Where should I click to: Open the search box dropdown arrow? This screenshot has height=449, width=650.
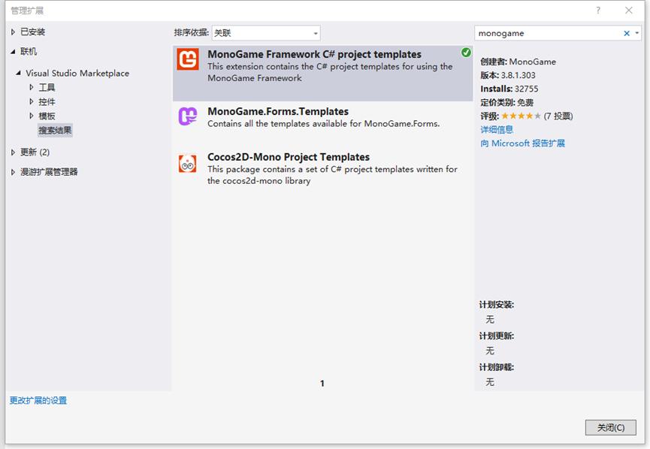click(637, 33)
